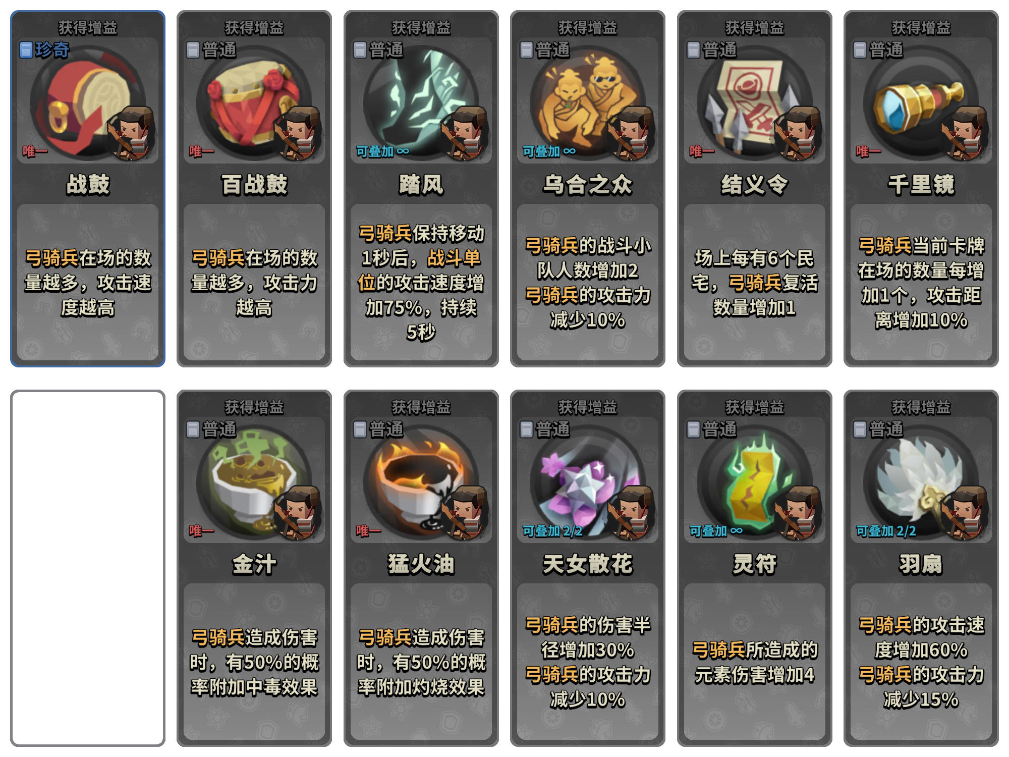Click the 珍奇 rarity badge on 战鼓

(x=44, y=50)
